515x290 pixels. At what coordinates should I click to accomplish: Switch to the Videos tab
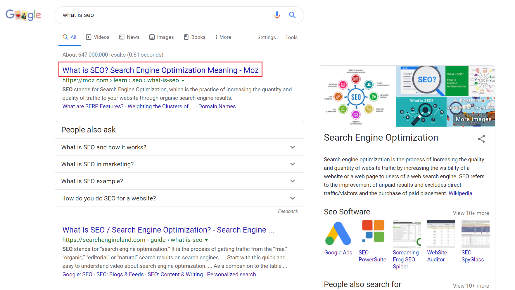(x=98, y=37)
